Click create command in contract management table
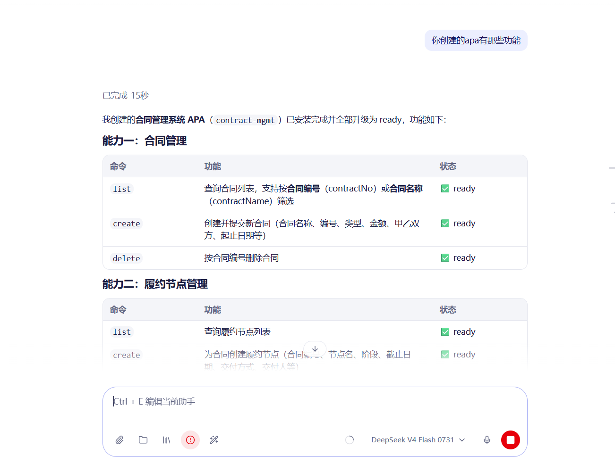Image resolution: width=615 pixels, height=464 pixels. pos(127,224)
